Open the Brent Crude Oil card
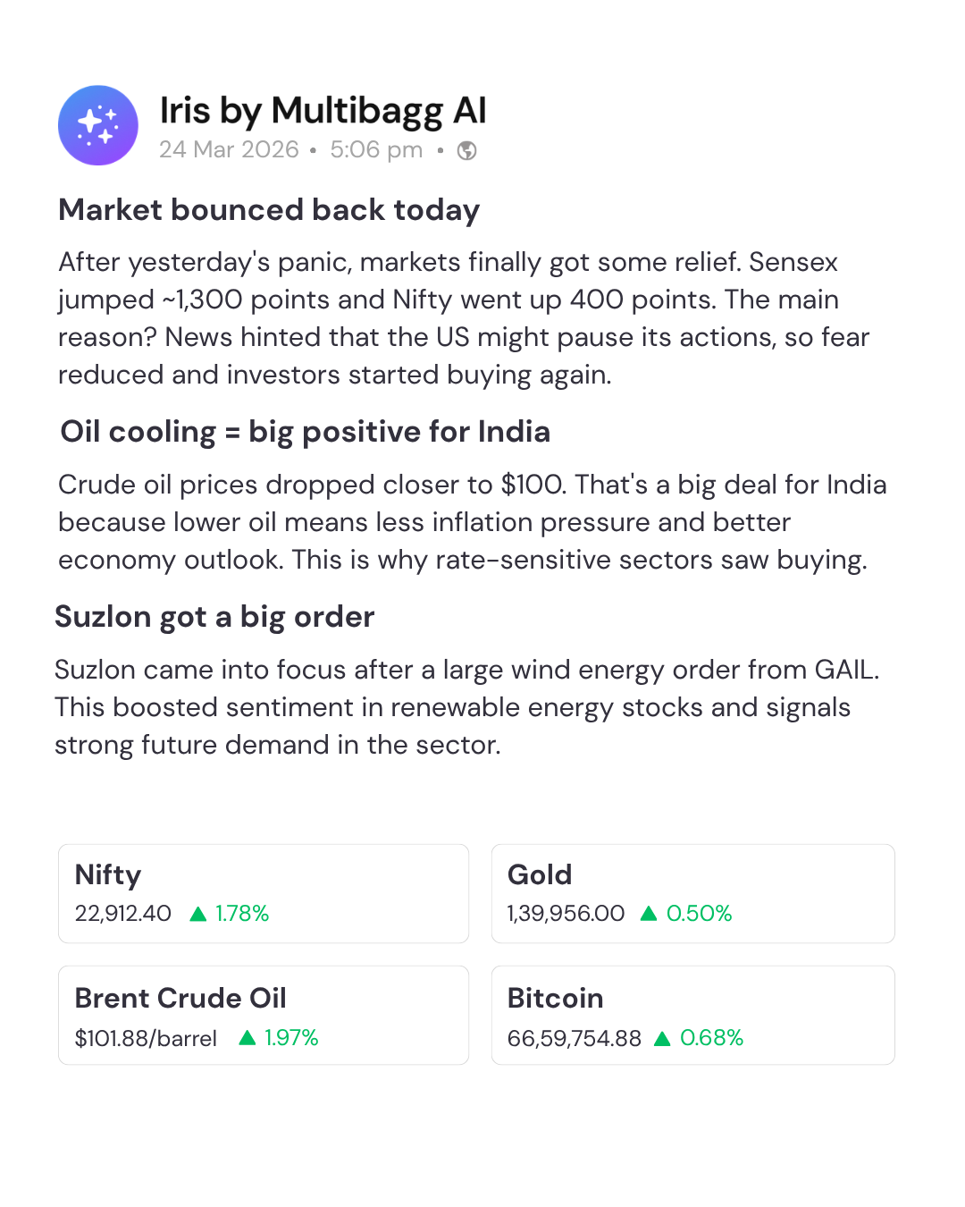The height and width of the screenshot is (1207, 965). click(264, 1015)
